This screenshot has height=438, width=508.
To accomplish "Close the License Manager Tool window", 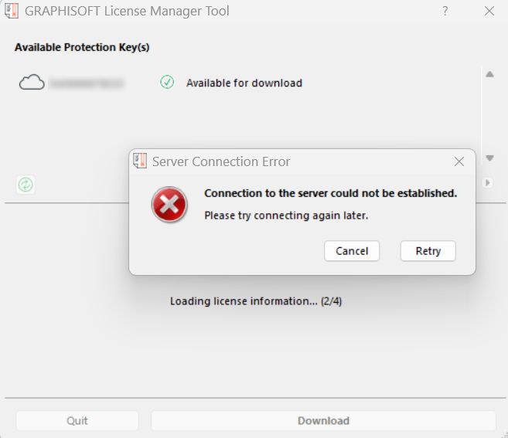I will pos(489,11).
